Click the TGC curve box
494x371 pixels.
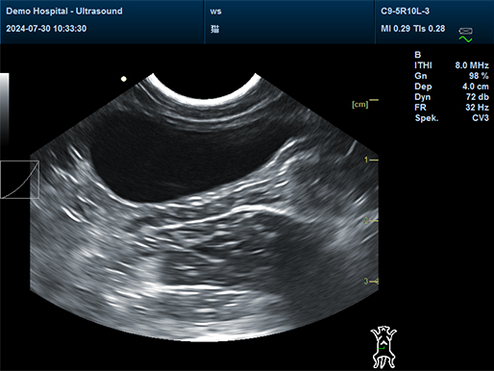(19, 180)
